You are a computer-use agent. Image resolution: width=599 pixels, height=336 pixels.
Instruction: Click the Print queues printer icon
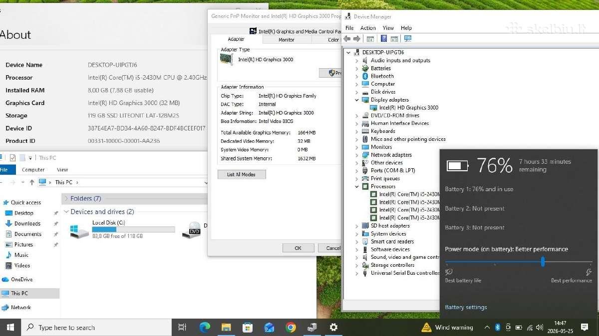(365, 179)
